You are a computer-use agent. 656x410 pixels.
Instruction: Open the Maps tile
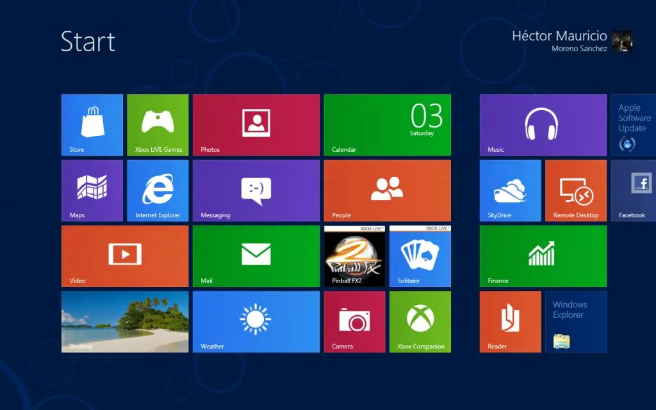coord(92,190)
